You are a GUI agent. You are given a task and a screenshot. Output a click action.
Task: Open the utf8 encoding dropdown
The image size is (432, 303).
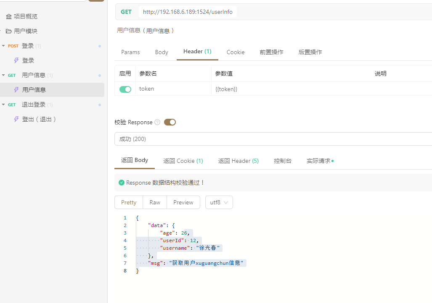[x=219, y=202]
